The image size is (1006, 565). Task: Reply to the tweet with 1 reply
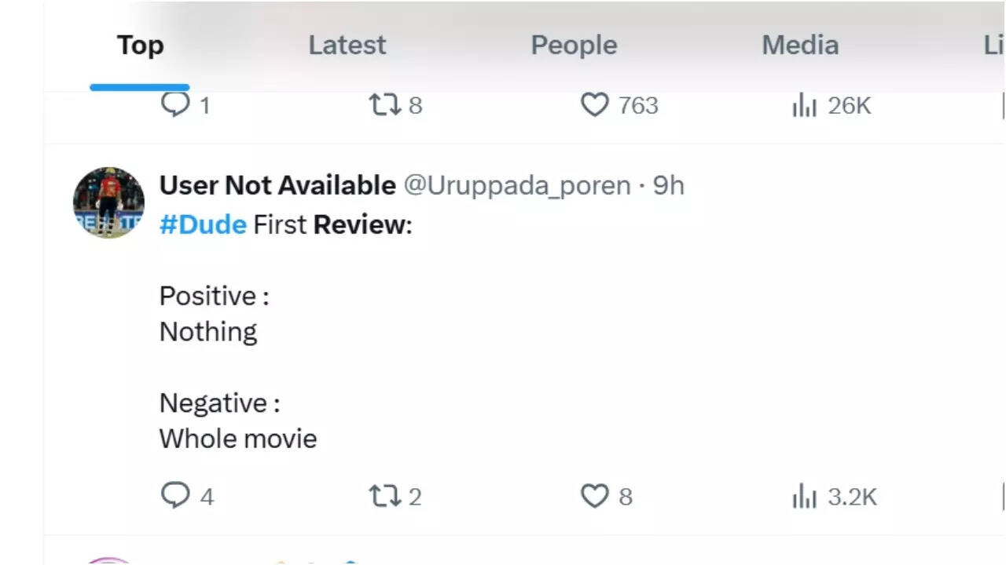click(175, 104)
